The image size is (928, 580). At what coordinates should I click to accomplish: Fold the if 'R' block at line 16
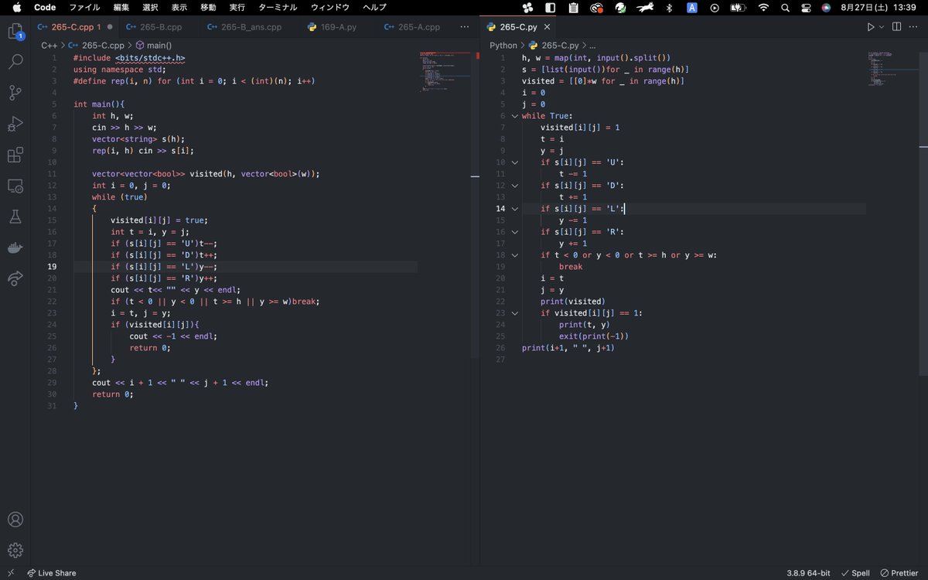(x=514, y=232)
